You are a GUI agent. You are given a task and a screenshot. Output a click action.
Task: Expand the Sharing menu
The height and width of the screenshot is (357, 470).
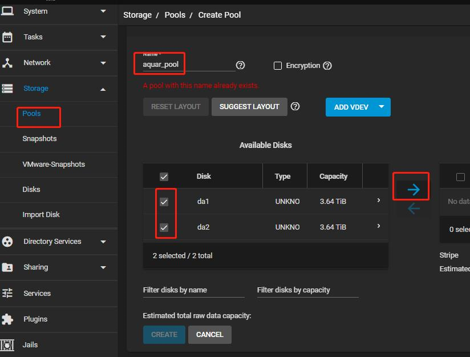[x=103, y=267]
